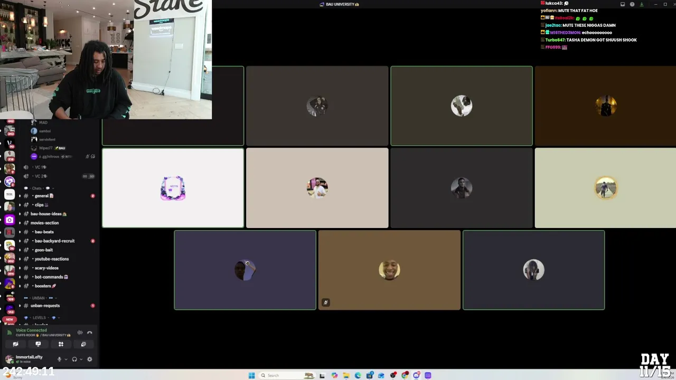Open youtube-reactions channel
Image resolution: width=676 pixels, height=380 pixels.
coord(58,259)
